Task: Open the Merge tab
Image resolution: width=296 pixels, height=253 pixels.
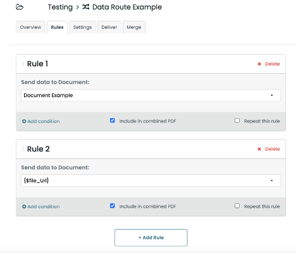Action: tap(134, 27)
